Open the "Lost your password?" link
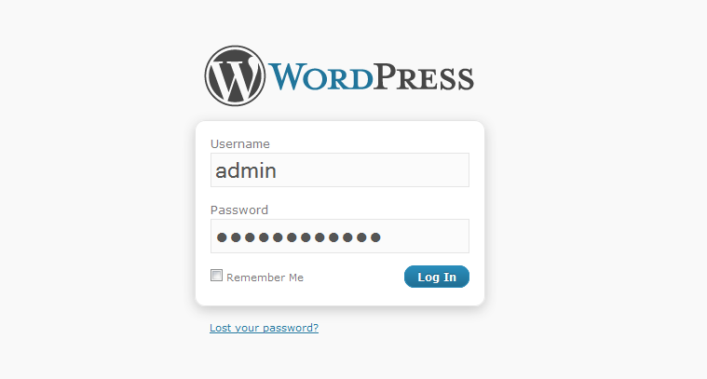 click(x=264, y=328)
